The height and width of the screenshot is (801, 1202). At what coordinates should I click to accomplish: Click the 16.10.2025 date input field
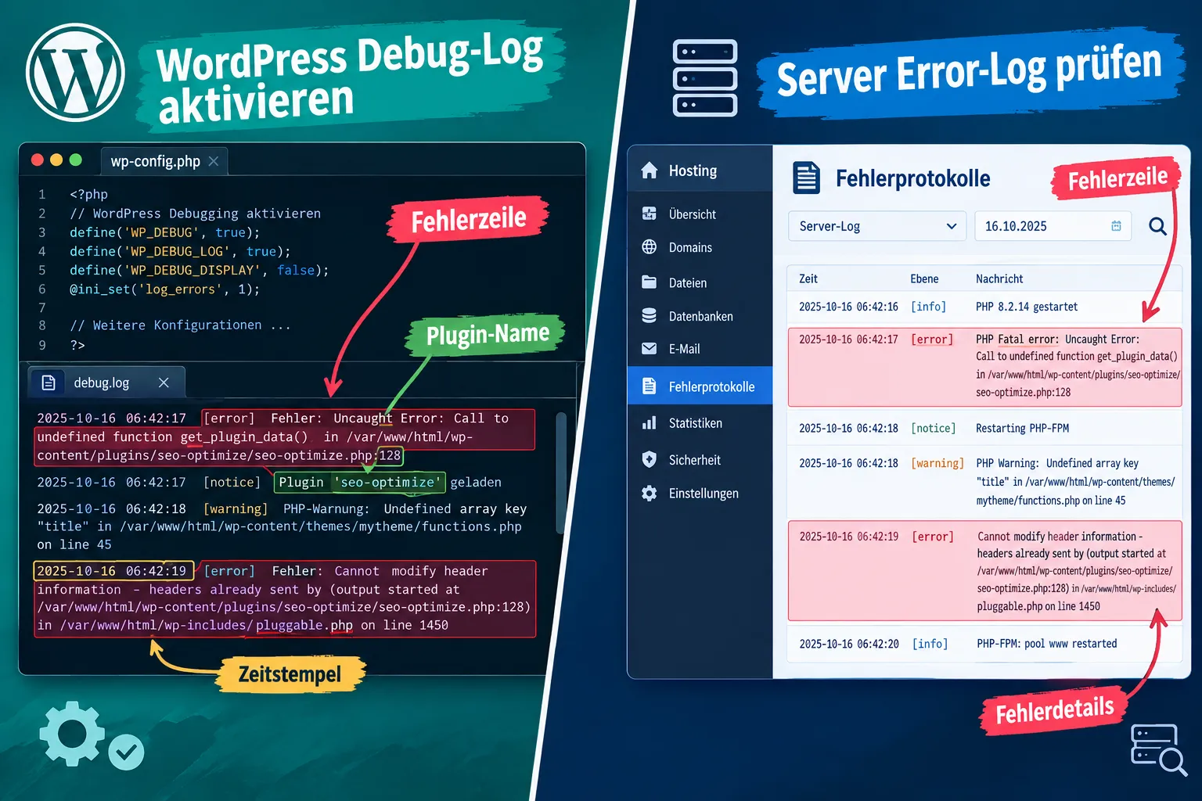tap(1053, 226)
